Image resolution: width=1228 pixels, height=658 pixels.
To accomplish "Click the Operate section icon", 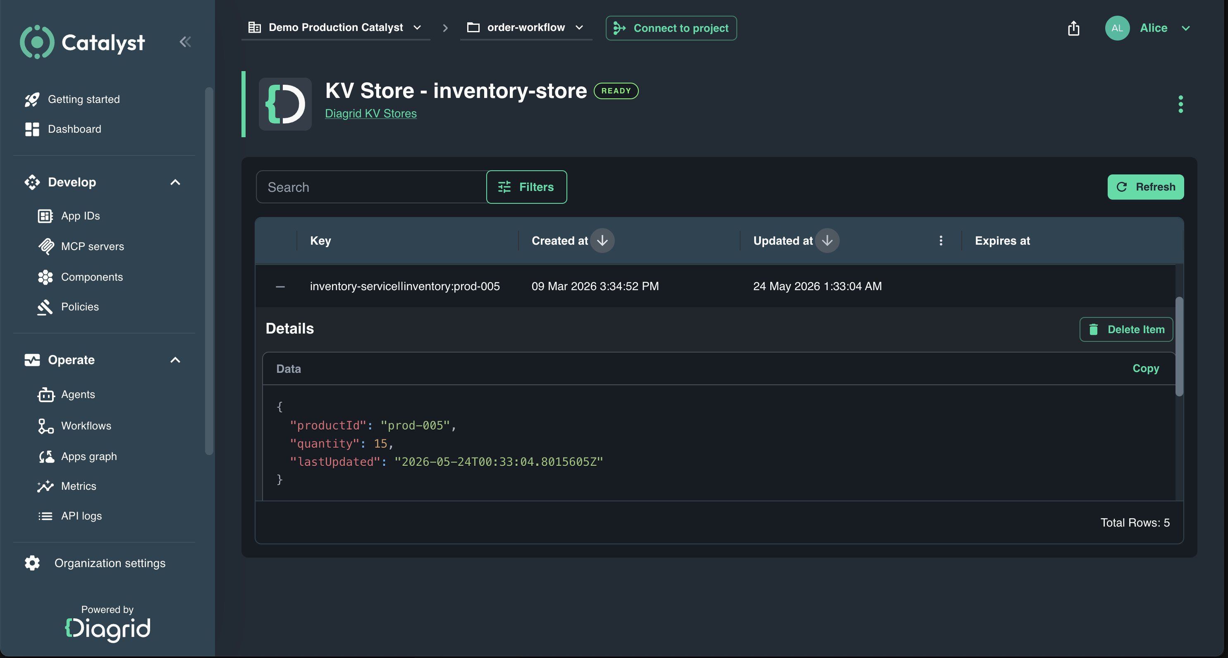I will [32, 360].
